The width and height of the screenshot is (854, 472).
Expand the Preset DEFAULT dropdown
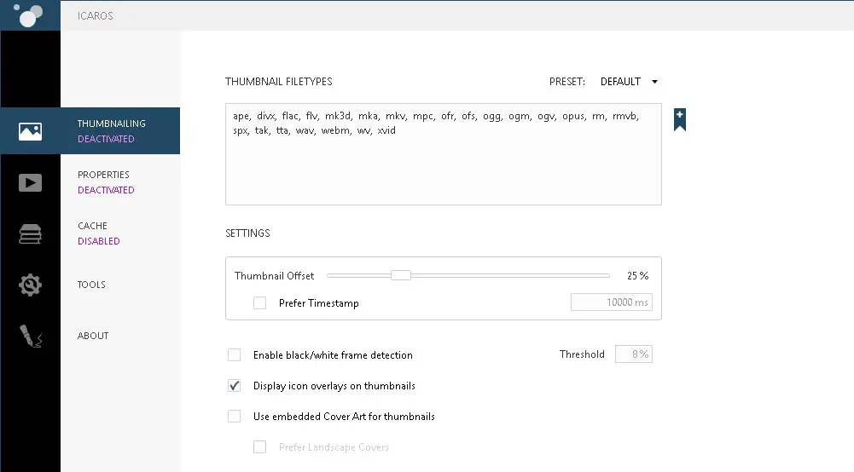point(630,82)
